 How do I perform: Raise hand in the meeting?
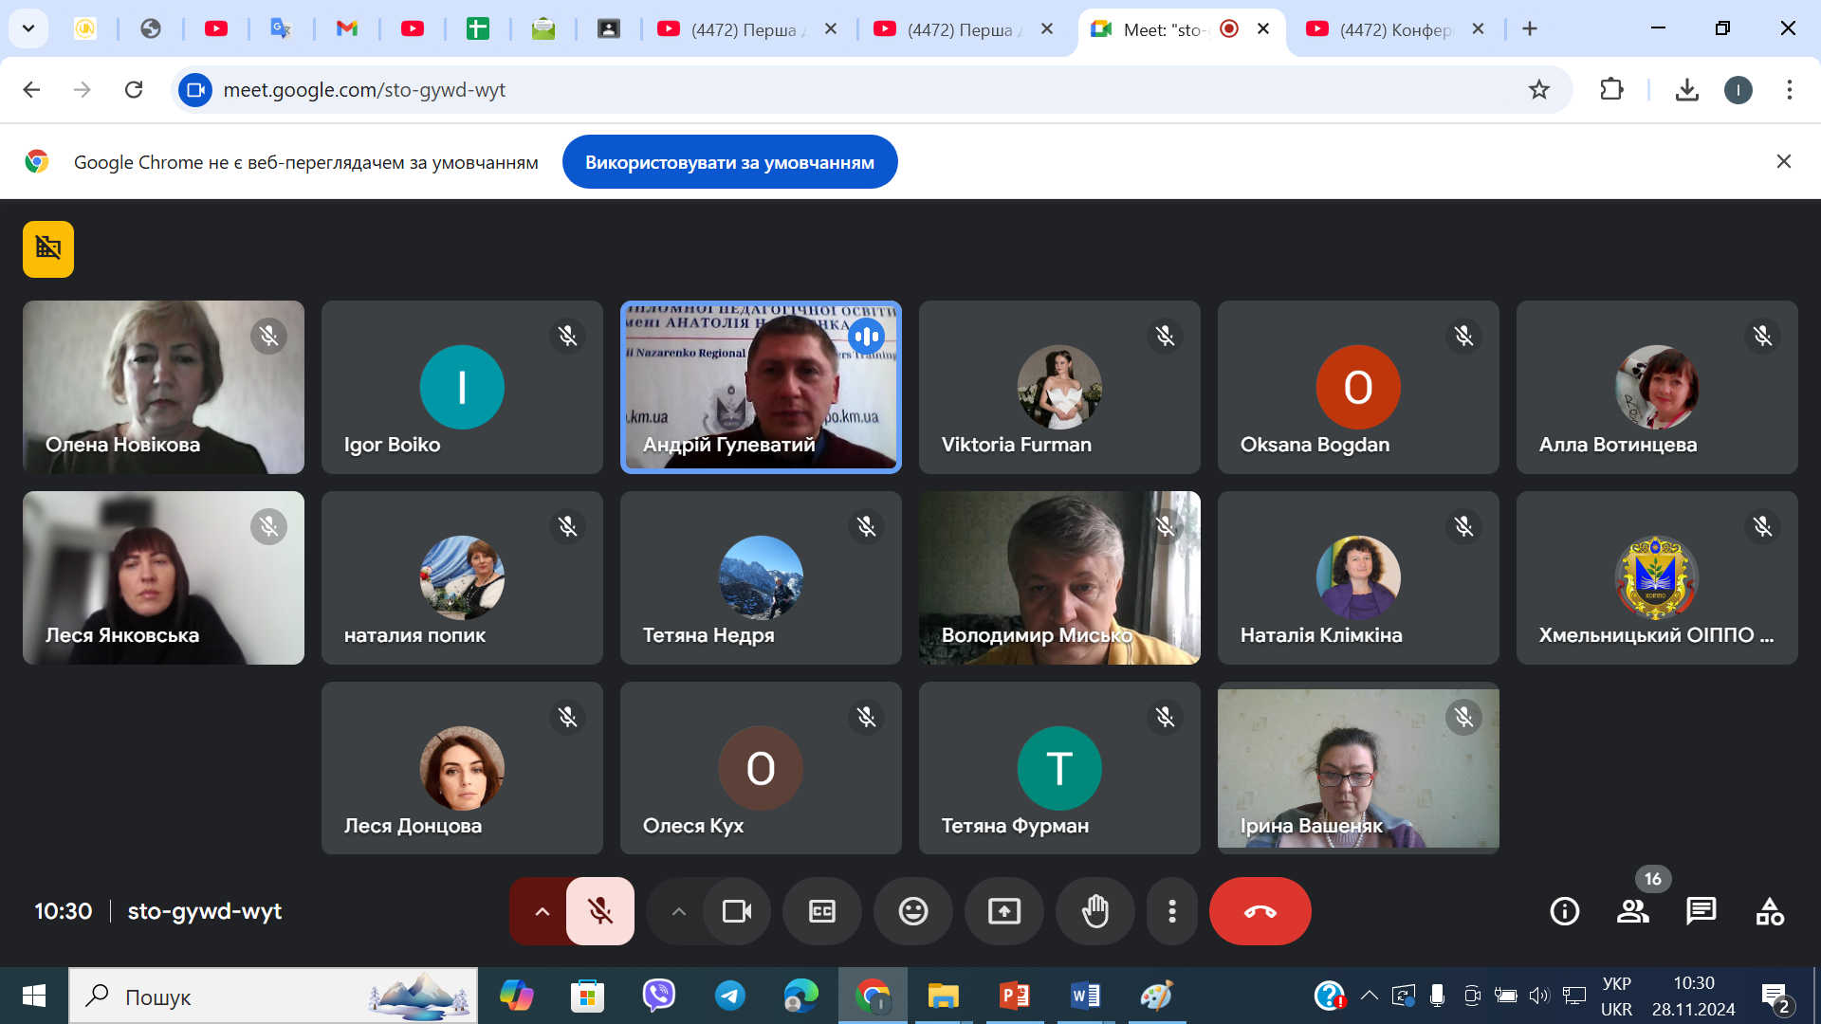click(1094, 911)
